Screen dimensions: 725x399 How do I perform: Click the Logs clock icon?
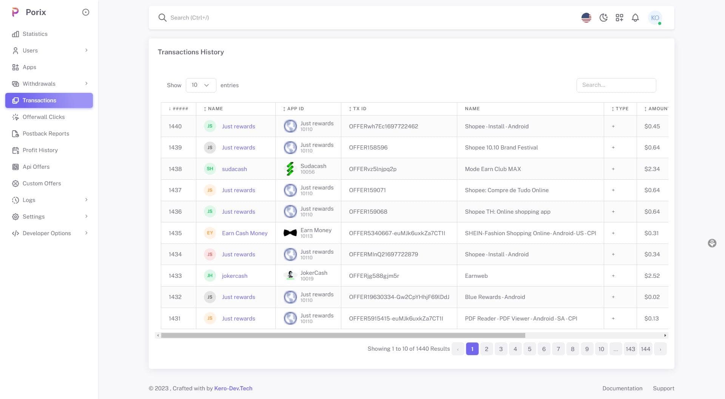click(x=15, y=200)
